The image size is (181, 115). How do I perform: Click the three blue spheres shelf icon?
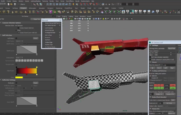pyautogui.click(x=153, y=12)
